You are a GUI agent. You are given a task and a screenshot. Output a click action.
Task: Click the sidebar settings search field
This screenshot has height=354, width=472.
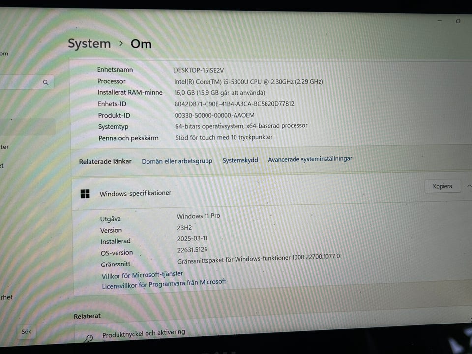[x=27, y=82]
